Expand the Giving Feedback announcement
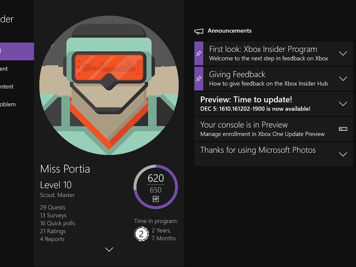The width and height of the screenshot is (356, 267). [343, 79]
